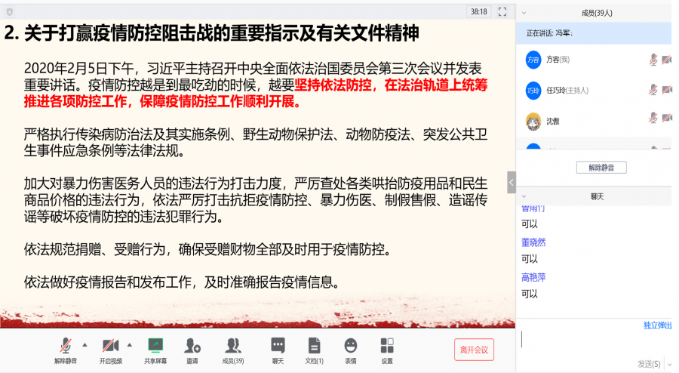
Task: Click the 离开会议 leave meeting button
Action: click(x=475, y=350)
